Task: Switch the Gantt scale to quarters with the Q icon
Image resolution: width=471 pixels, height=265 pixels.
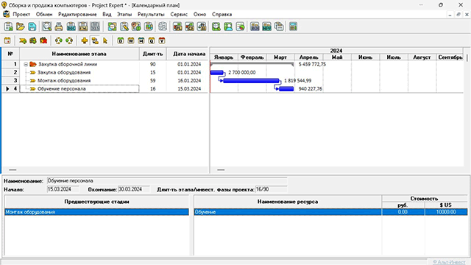Action: tap(152, 40)
